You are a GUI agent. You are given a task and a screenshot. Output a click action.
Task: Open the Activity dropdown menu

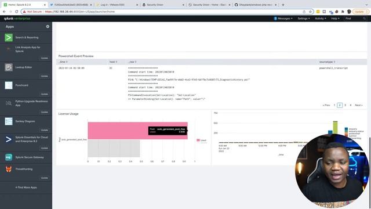coord(321,19)
